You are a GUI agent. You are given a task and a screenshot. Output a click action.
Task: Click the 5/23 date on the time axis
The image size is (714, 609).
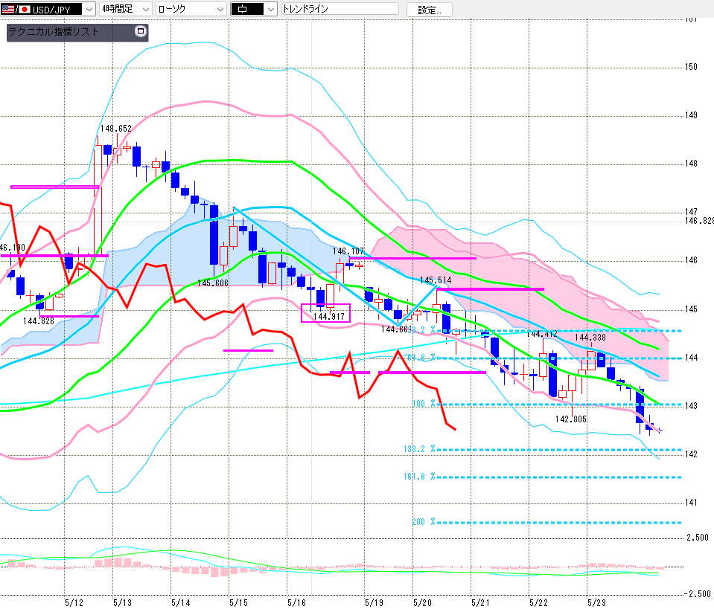[596, 602]
